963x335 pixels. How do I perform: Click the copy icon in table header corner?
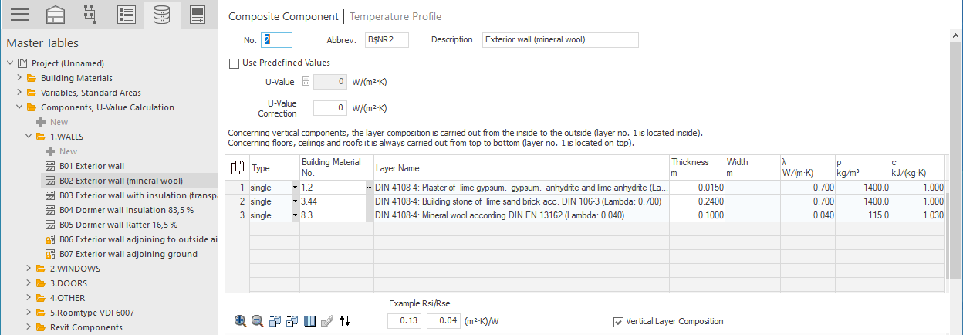point(238,167)
